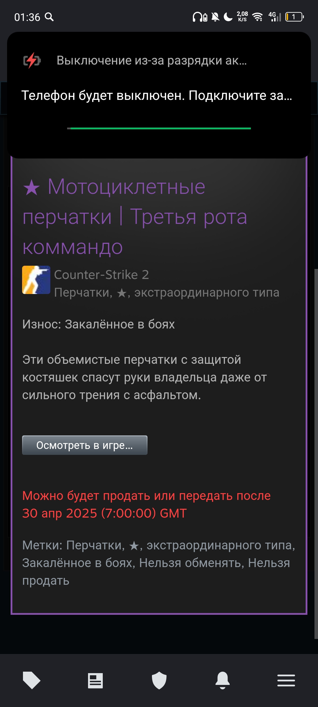Open the hamburger menu
The image size is (318, 707).
pos(286,680)
